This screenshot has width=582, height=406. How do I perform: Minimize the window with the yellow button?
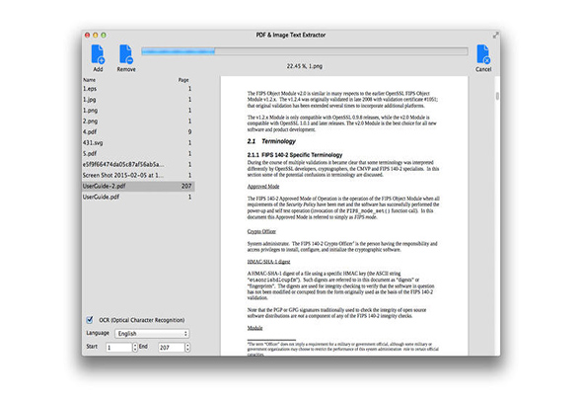(96, 35)
